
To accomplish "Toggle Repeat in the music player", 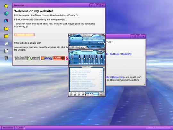I will pos(99,47).
